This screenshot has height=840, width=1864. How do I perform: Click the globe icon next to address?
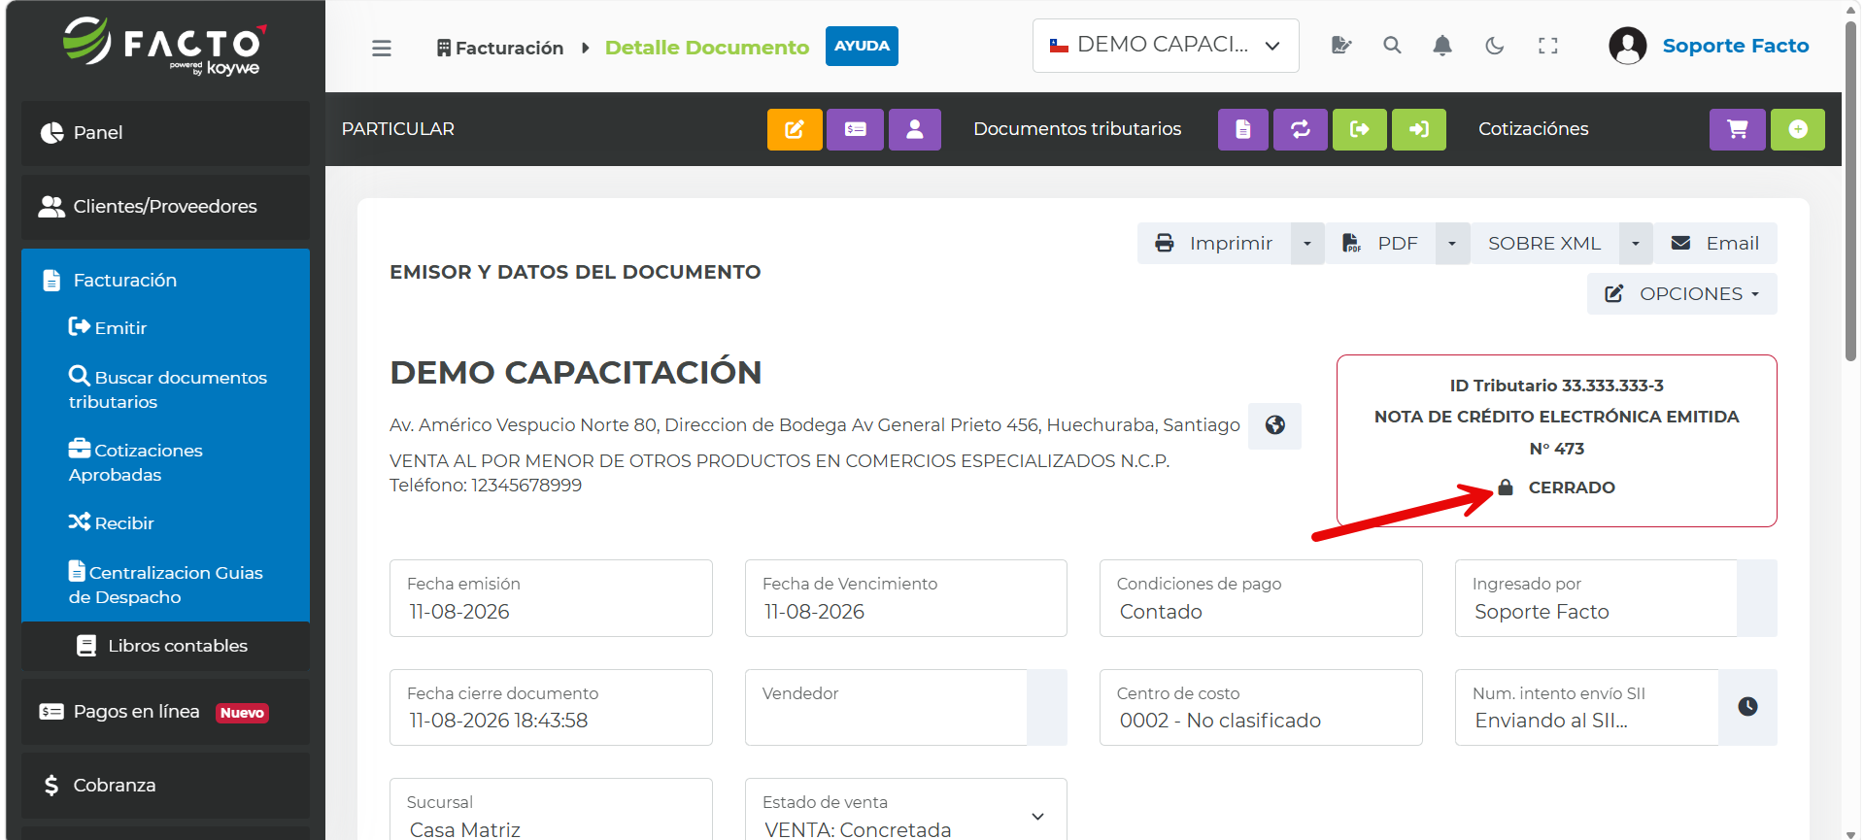pos(1274,425)
